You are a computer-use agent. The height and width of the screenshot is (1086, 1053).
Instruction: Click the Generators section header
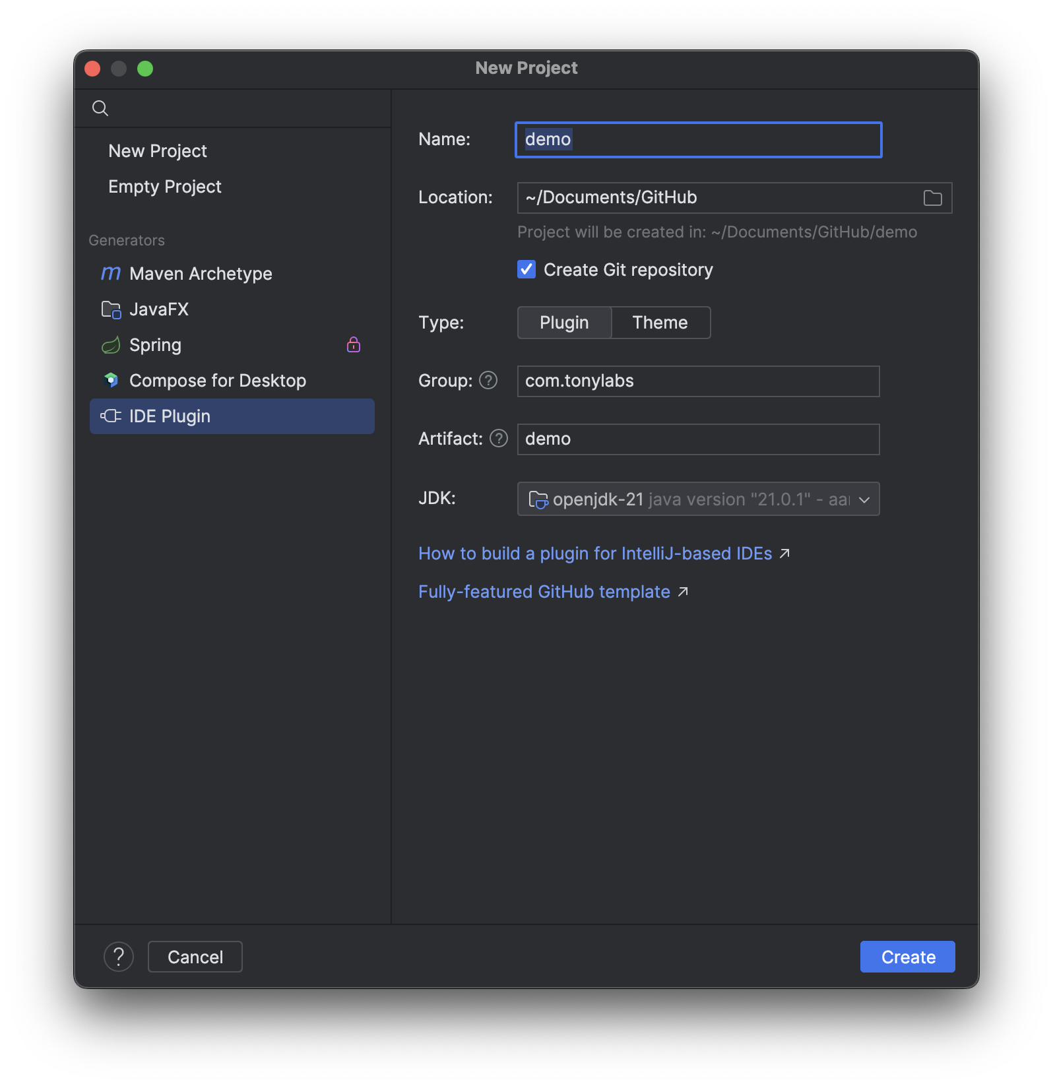127,240
